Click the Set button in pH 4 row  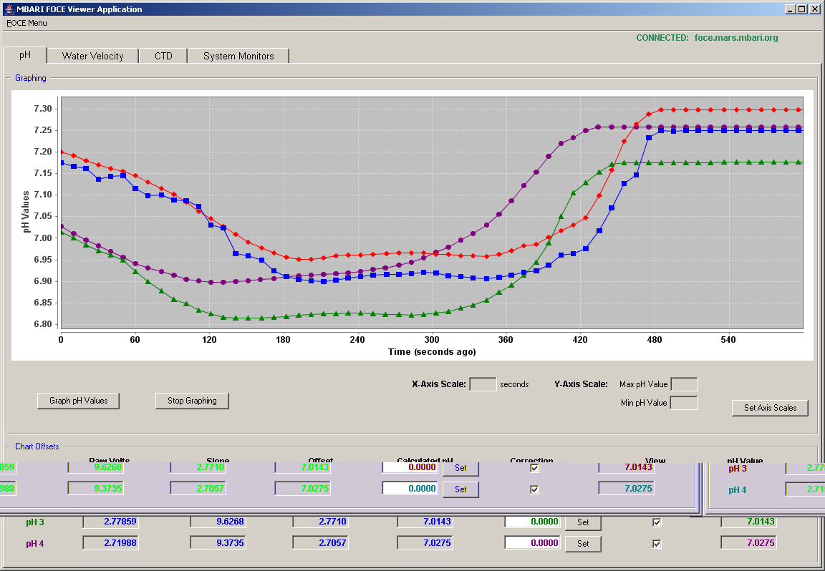tap(583, 544)
